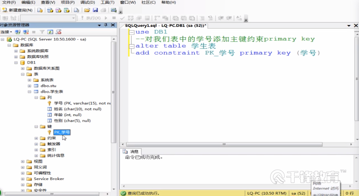Image resolution: width=359 pixels, height=196 pixels.
Task: Click the 'sa (52)' status bar entry
Action: pos(298,193)
